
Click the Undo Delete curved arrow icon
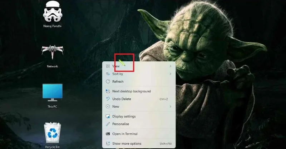pos(108,99)
